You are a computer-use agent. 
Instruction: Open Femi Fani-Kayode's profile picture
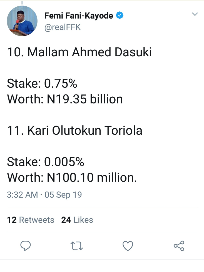22,21
